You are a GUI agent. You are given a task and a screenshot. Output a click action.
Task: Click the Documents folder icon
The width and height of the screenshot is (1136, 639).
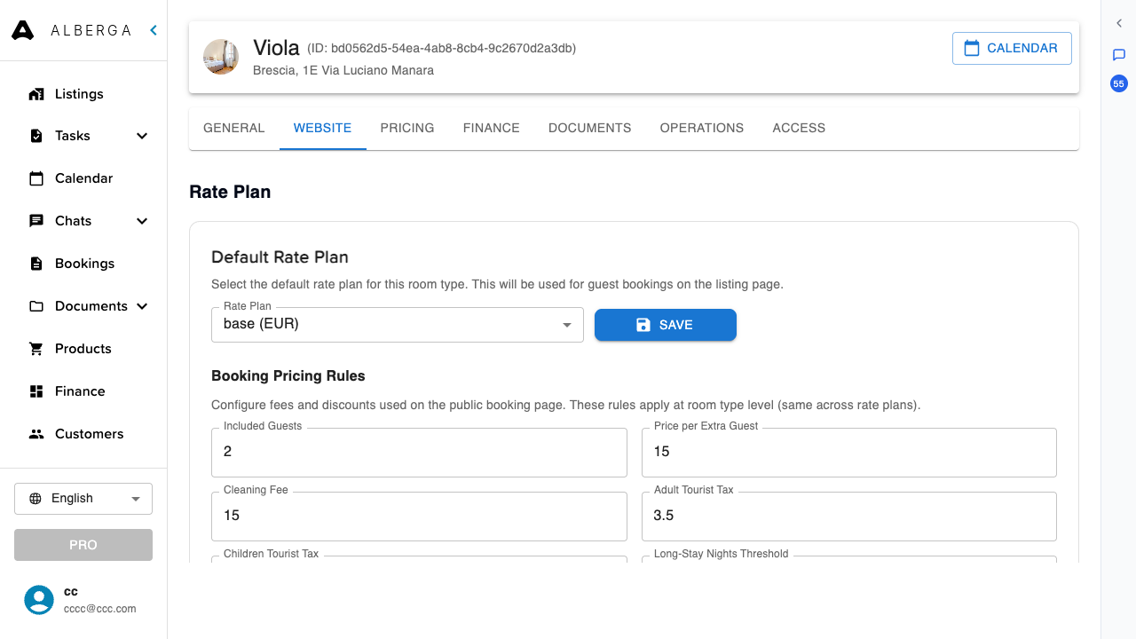(x=36, y=306)
